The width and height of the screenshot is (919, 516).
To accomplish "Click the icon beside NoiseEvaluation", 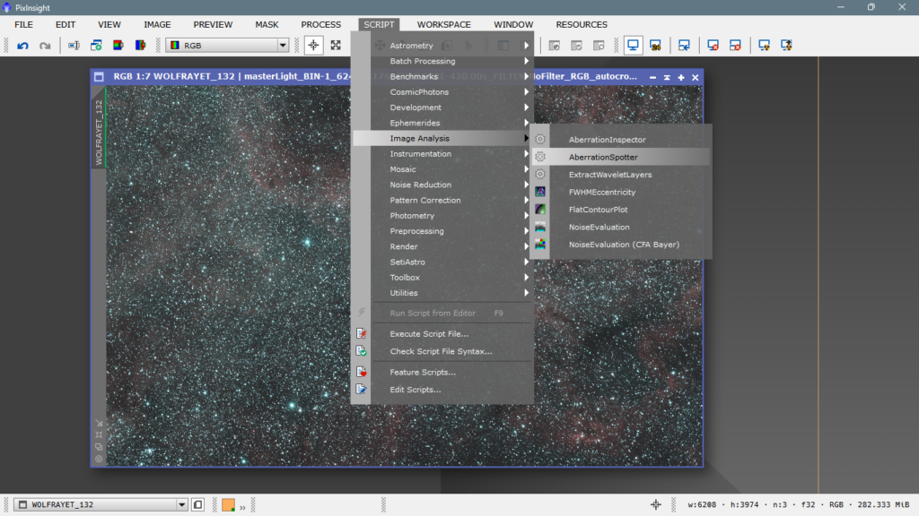I will [x=540, y=227].
